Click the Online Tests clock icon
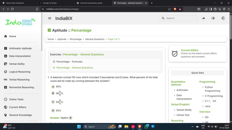The image size is (232, 130). [5, 99]
